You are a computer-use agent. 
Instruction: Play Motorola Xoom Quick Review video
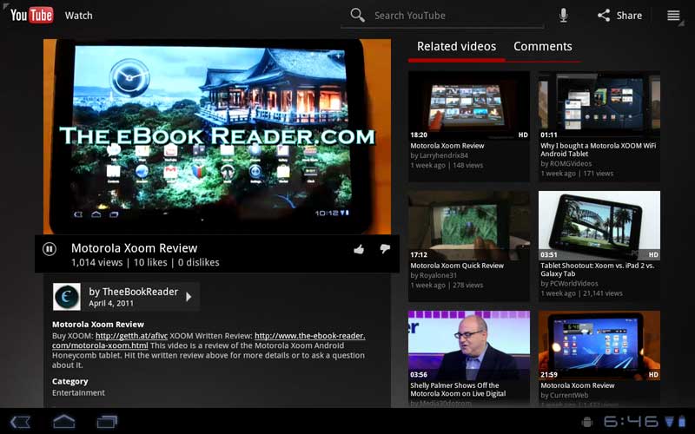469,225
